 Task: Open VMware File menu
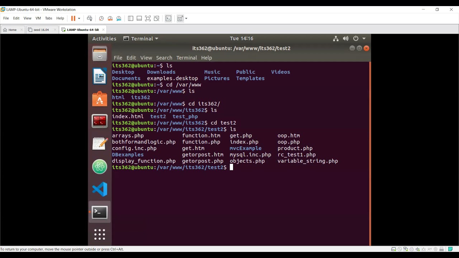pos(6,18)
